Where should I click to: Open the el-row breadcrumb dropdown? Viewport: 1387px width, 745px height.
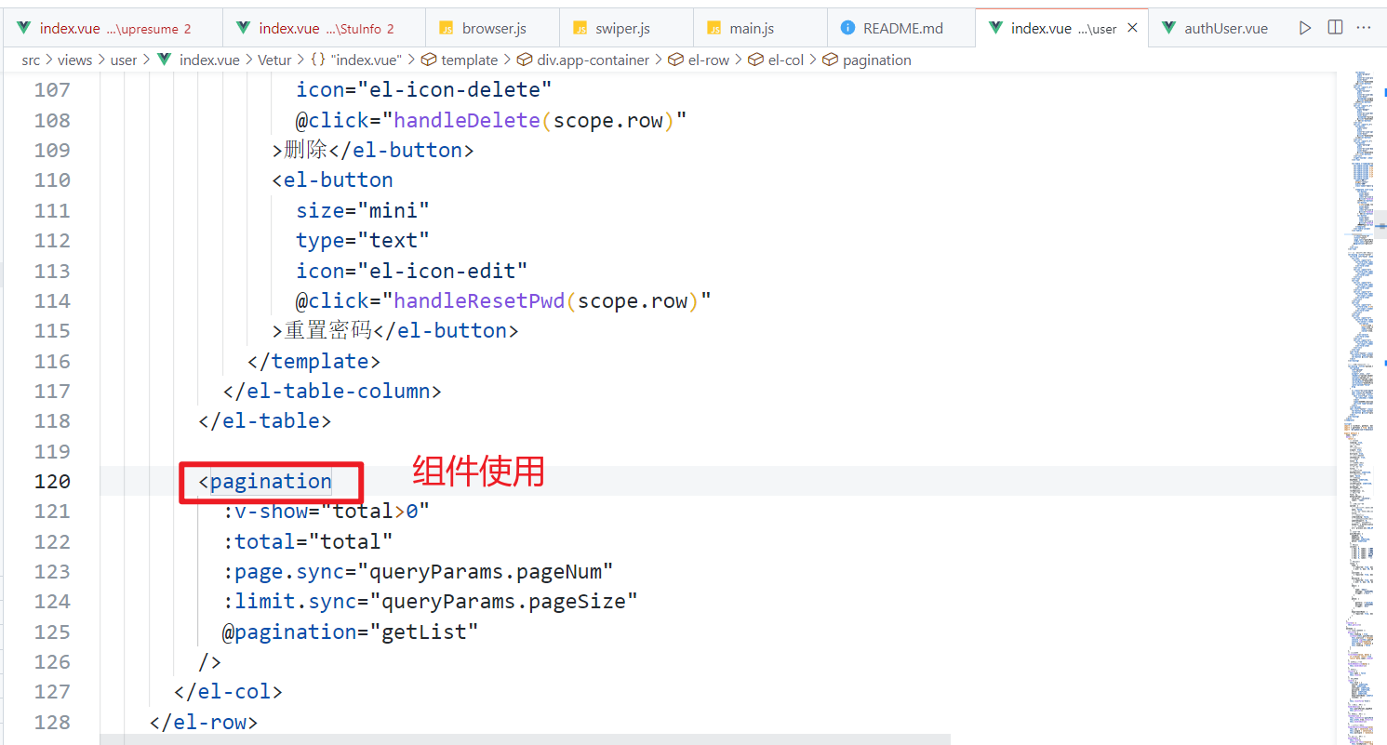pyautogui.click(x=713, y=60)
